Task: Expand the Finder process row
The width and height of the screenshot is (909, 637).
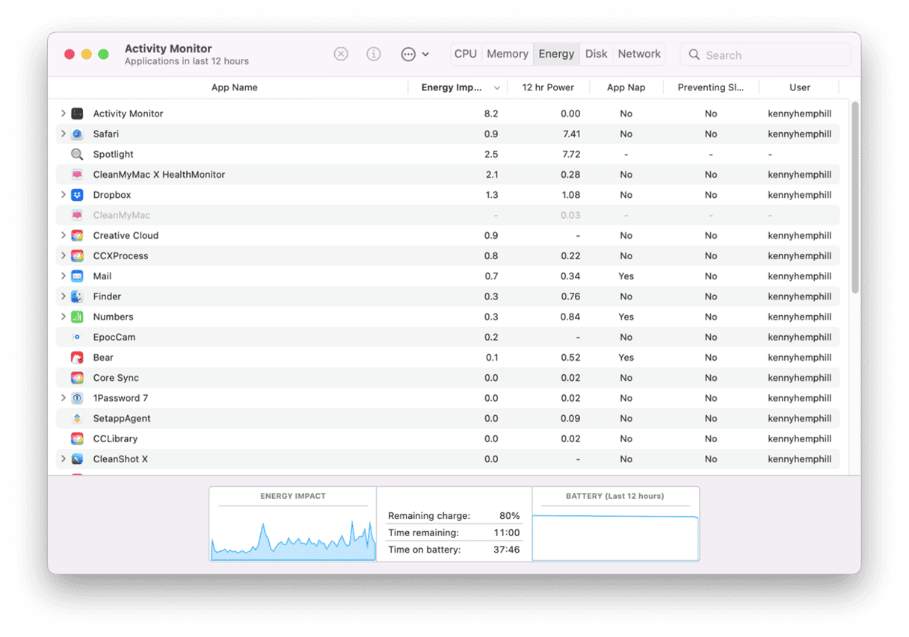Action: click(x=63, y=296)
